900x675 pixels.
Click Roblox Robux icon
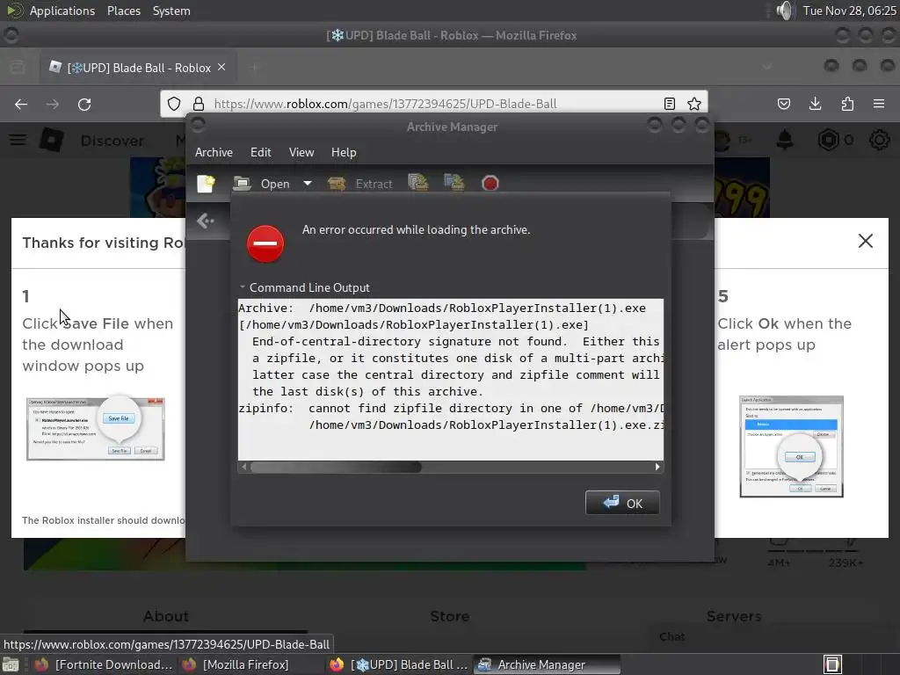tap(828, 140)
